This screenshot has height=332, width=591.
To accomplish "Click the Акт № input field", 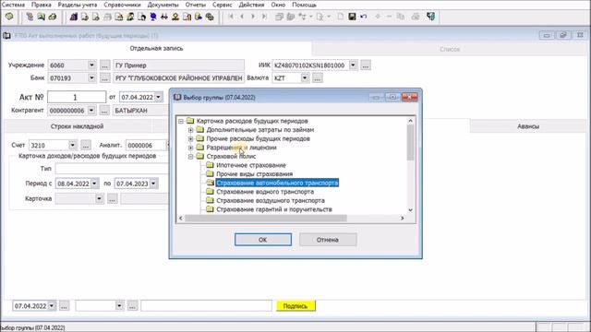I will (77, 97).
